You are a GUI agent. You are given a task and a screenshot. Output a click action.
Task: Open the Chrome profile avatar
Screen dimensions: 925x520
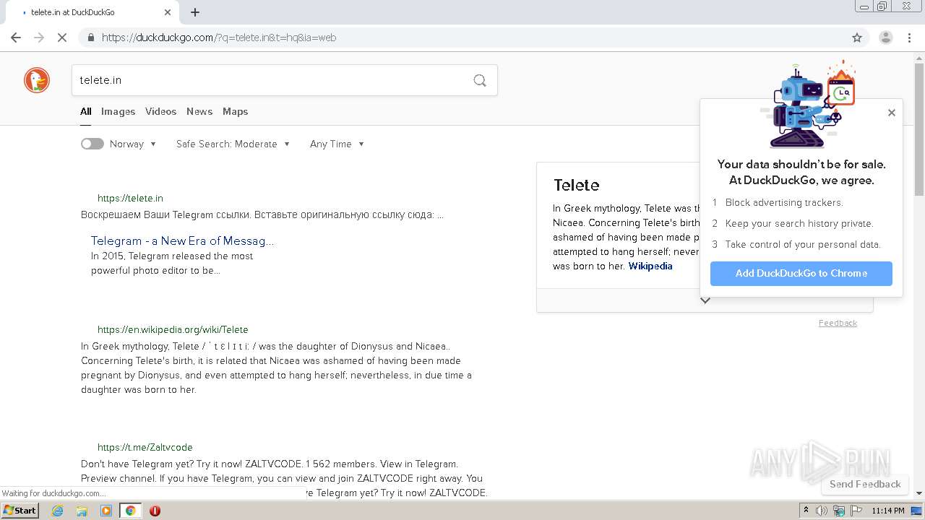pos(885,38)
